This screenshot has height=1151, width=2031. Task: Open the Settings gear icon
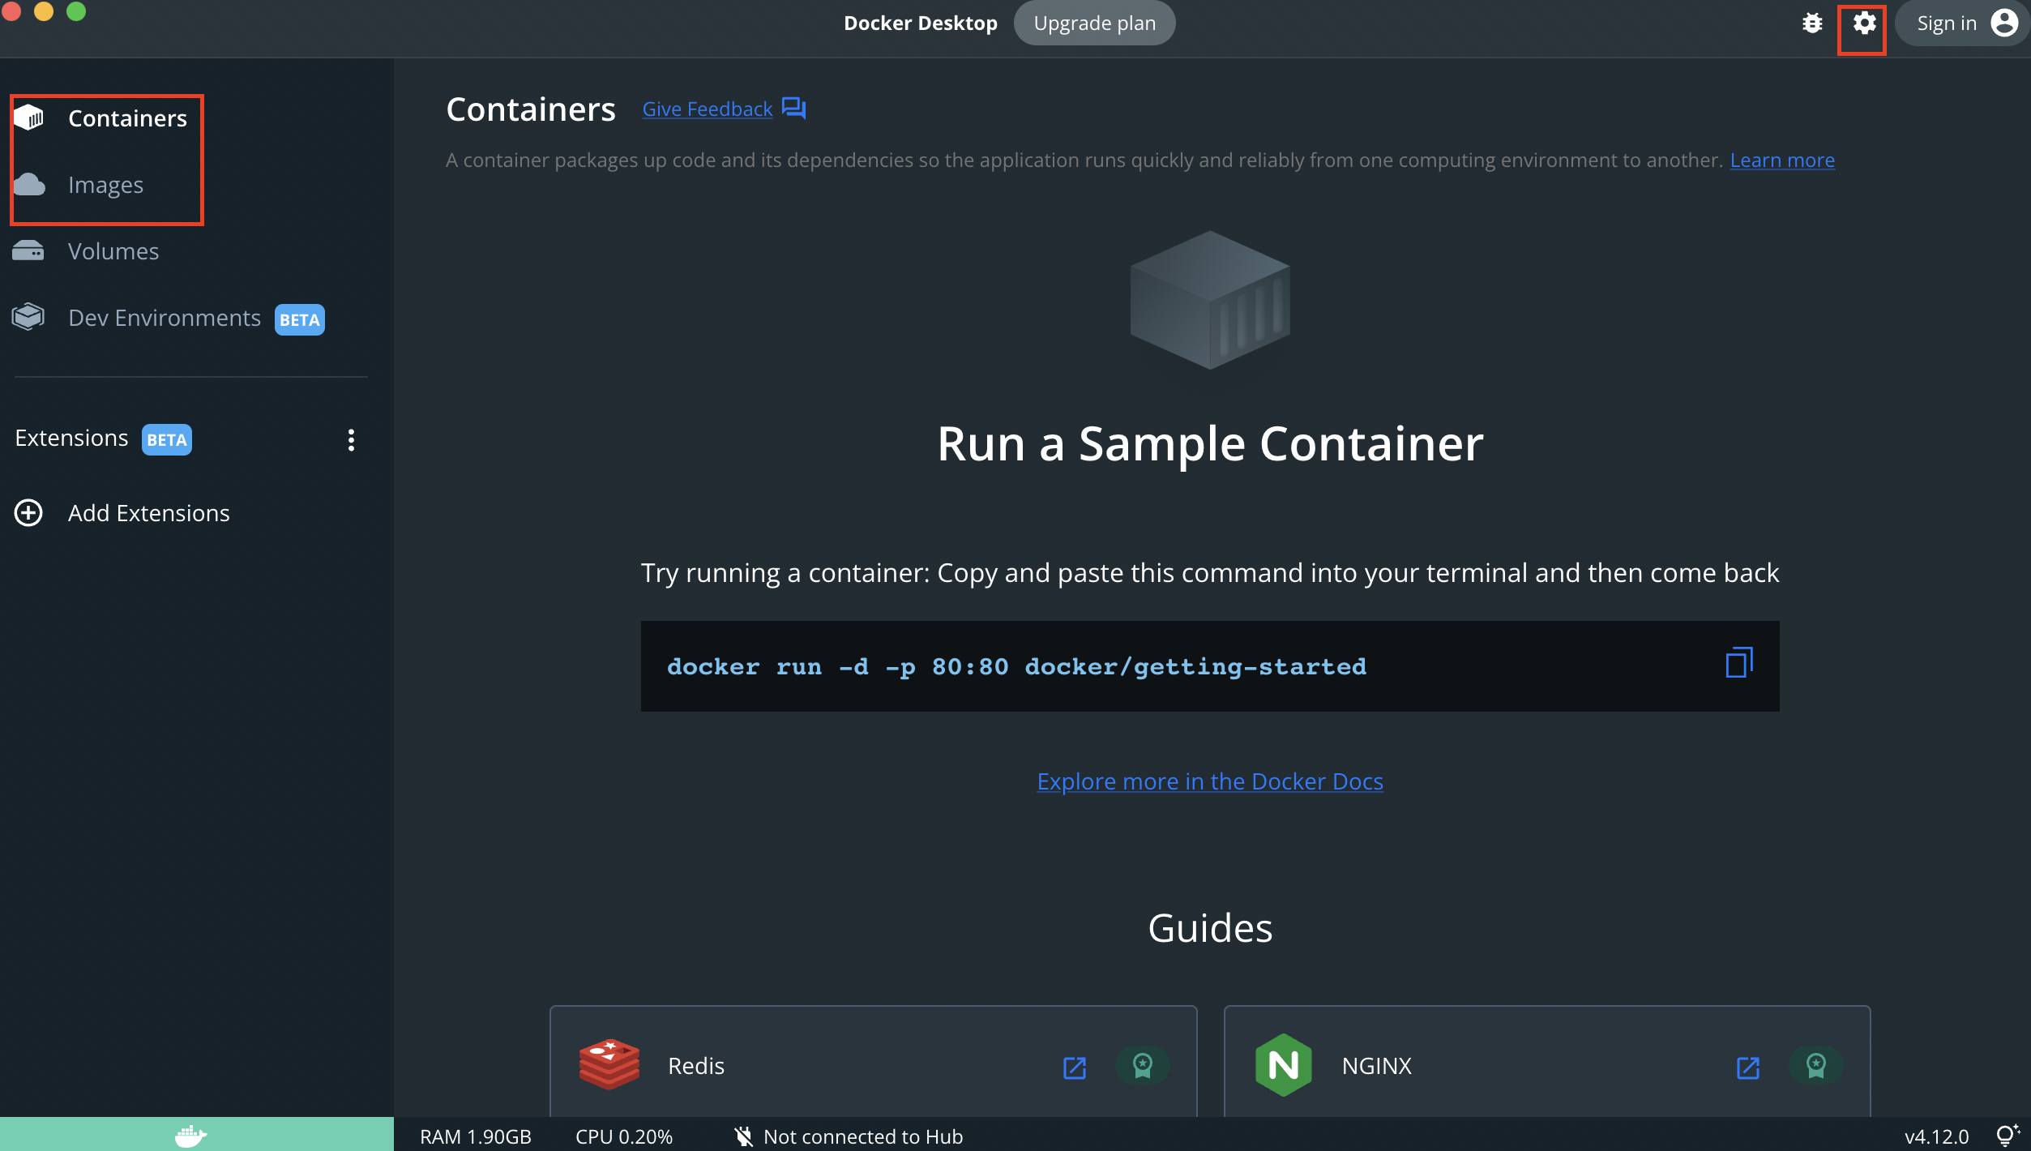pos(1863,24)
